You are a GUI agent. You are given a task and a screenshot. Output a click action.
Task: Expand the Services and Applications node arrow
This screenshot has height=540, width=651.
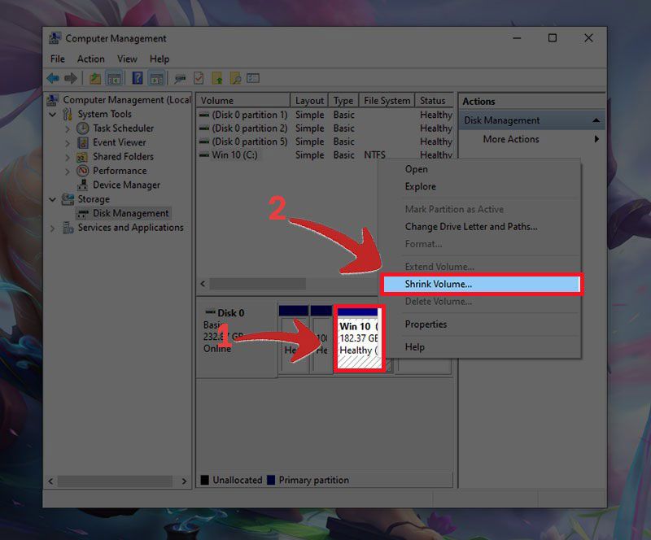click(53, 228)
